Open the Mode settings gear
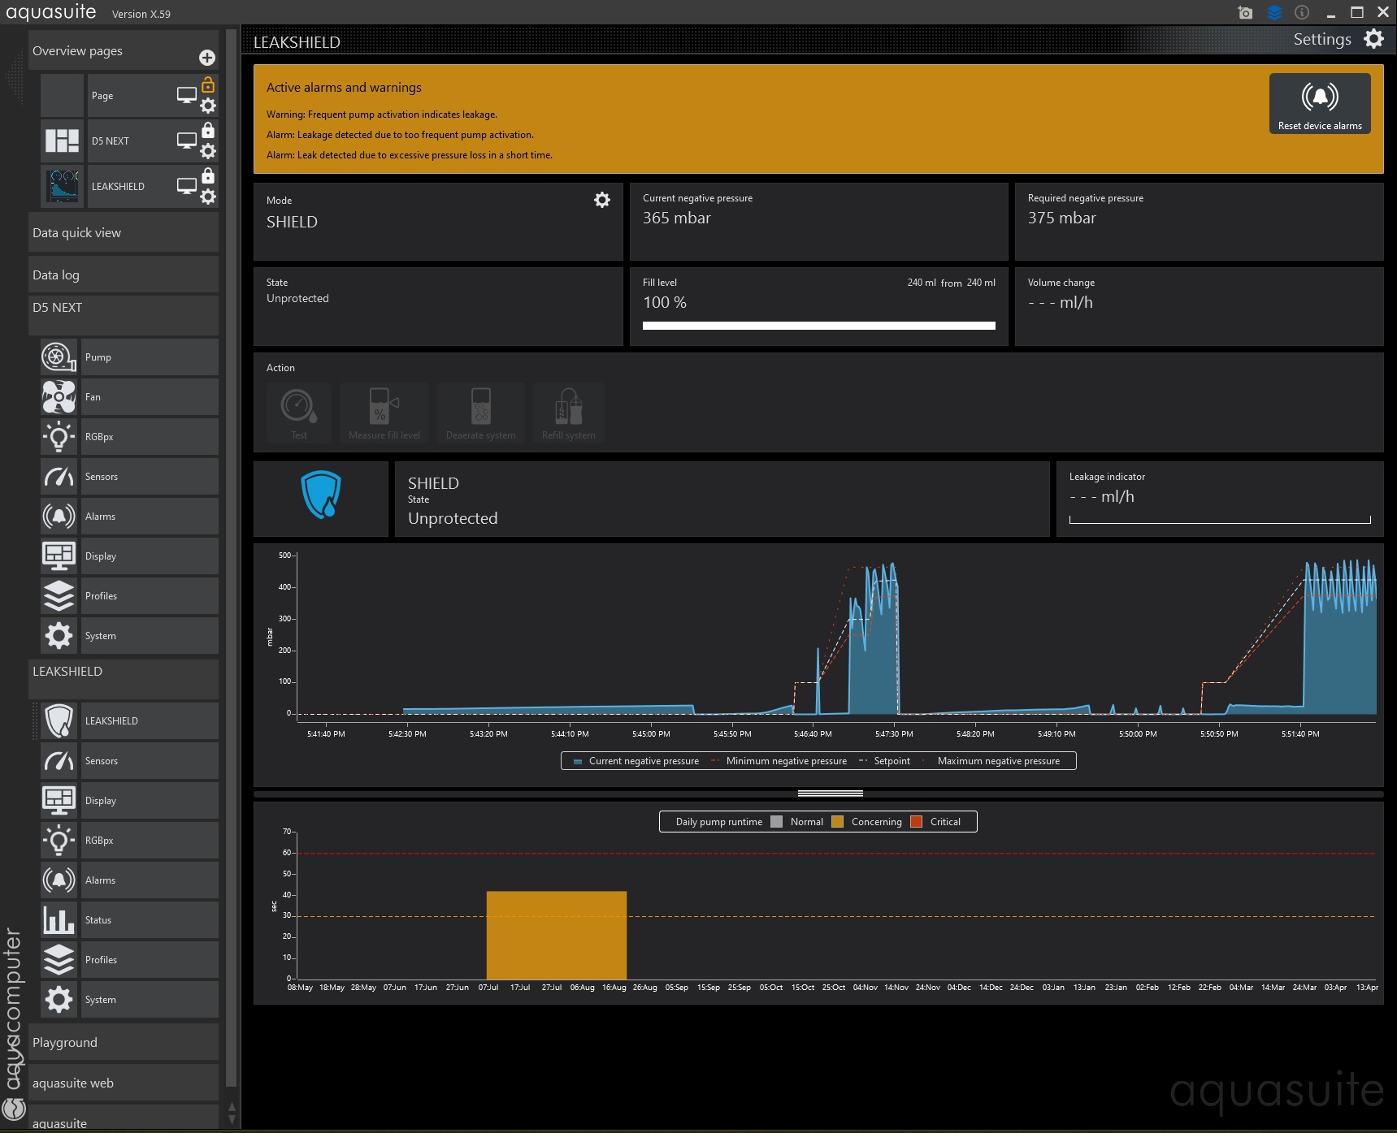The image size is (1397, 1133). pos(601,200)
